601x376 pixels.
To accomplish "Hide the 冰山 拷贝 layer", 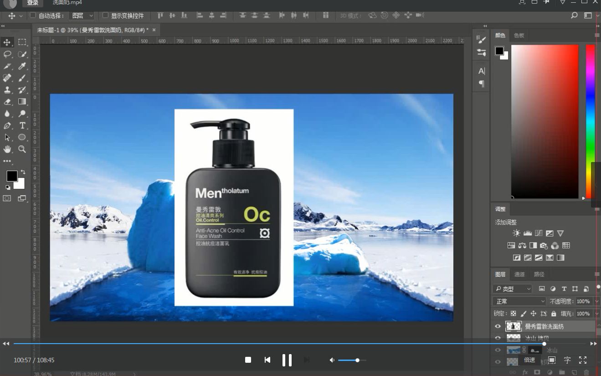I will coord(498,338).
